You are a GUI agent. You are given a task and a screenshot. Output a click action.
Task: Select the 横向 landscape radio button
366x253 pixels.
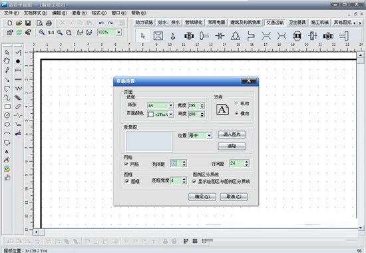236,114
